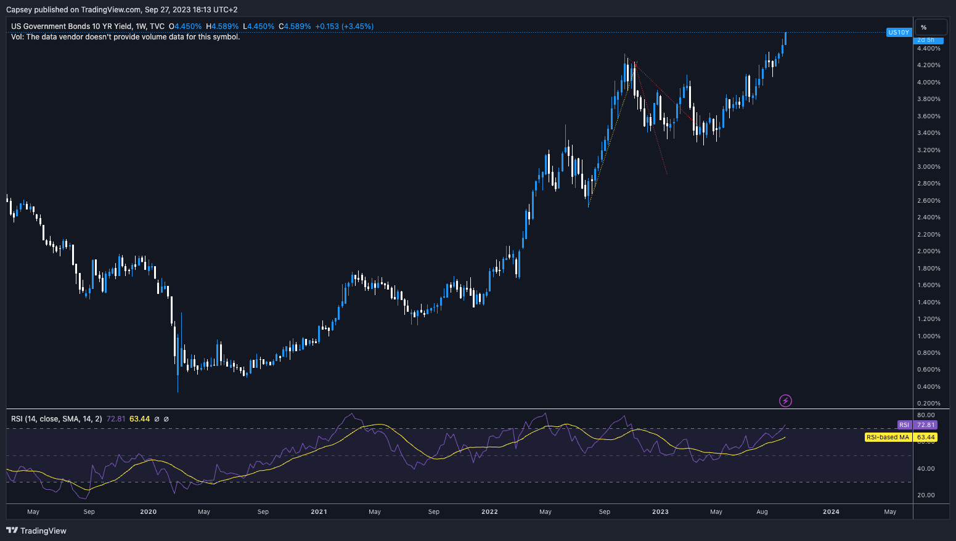Image resolution: width=956 pixels, height=541 pixels.
Task: Select the RSI (14, close, SMA, 14, 2) legend
Action: pos(56,419)
